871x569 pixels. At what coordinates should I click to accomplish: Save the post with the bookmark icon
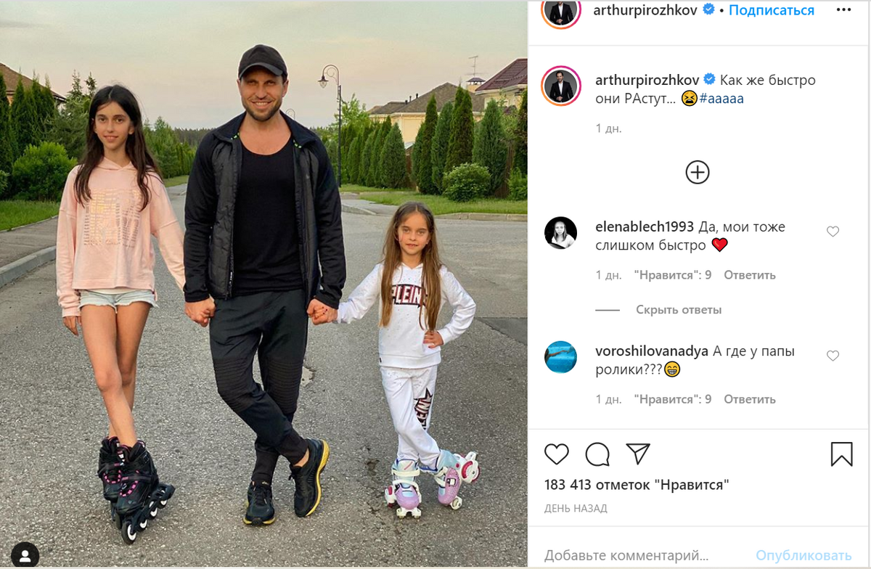tap(841, 454)
